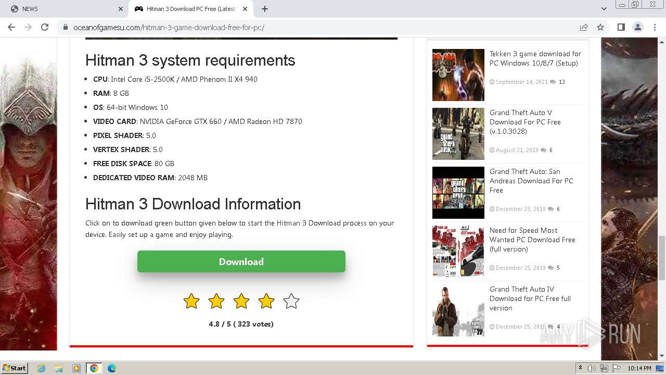
Task: Open Grand Theft Auto IV Download link
Action: tap(530, 298)
